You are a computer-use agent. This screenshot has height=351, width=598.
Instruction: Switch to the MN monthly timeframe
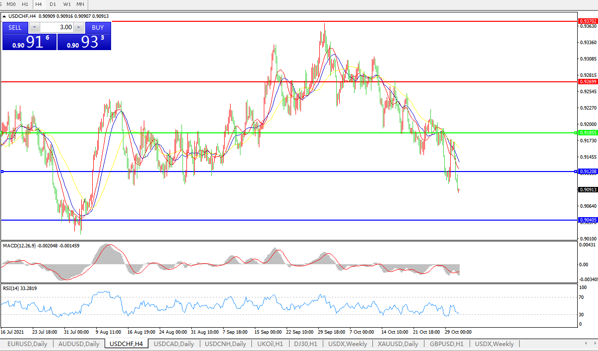tap(80, 4)
